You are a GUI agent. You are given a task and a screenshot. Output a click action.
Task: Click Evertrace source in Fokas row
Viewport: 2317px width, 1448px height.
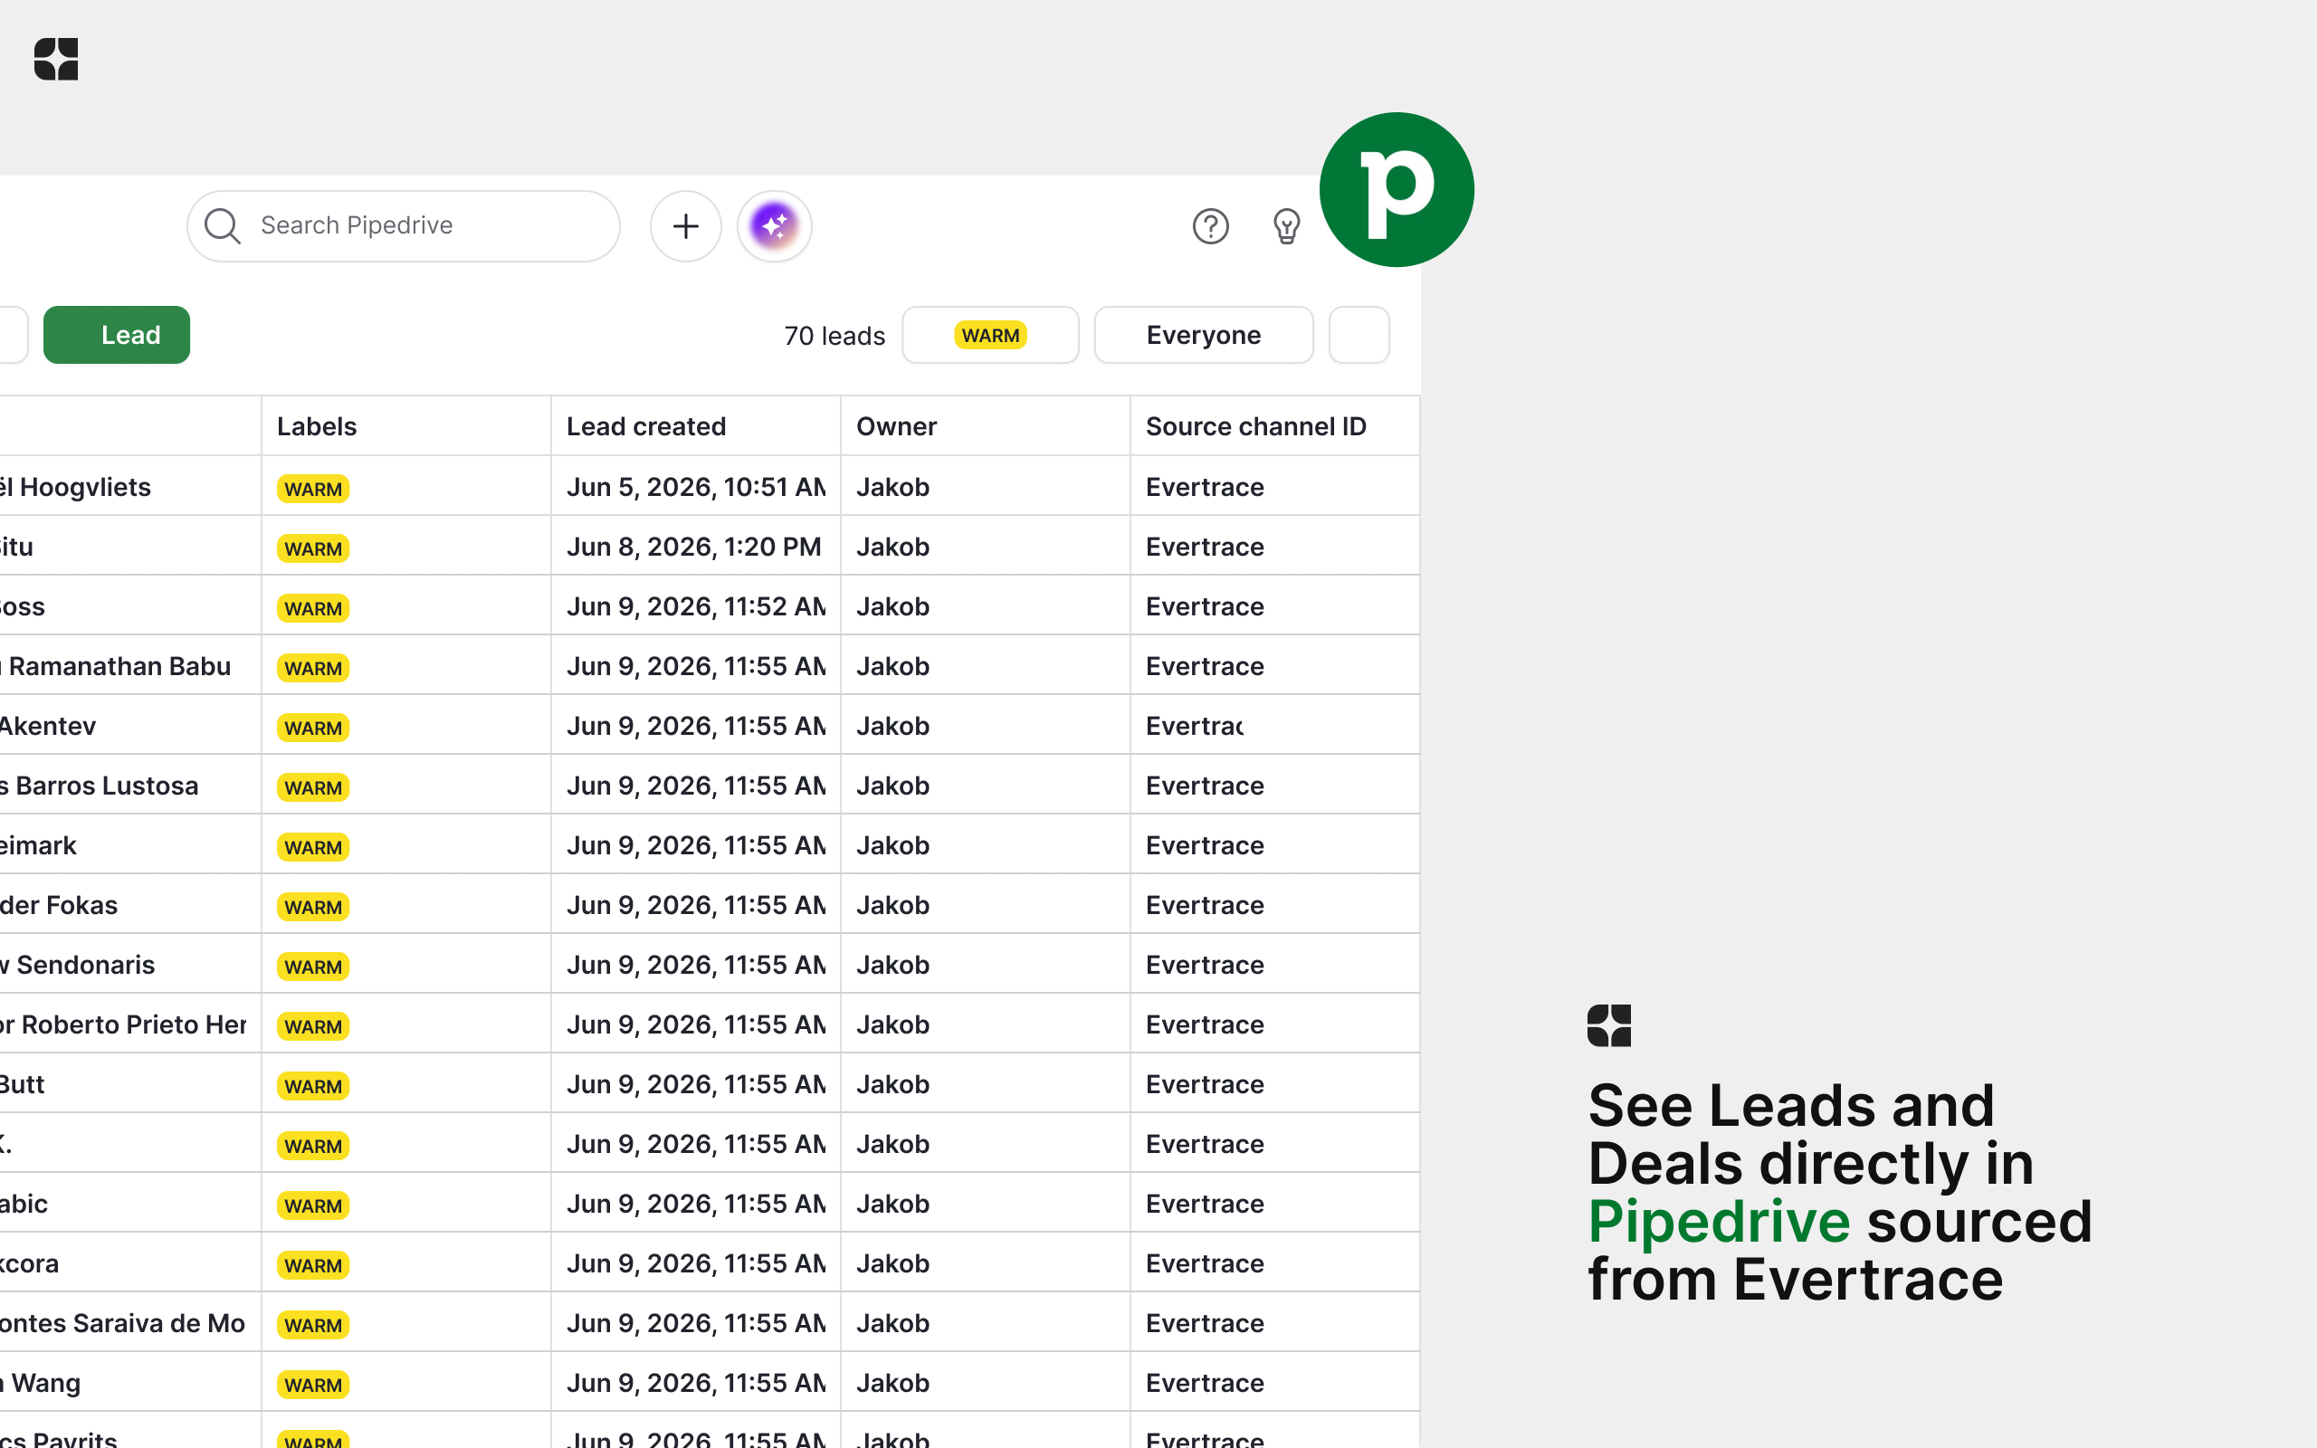coord(1205,905)
